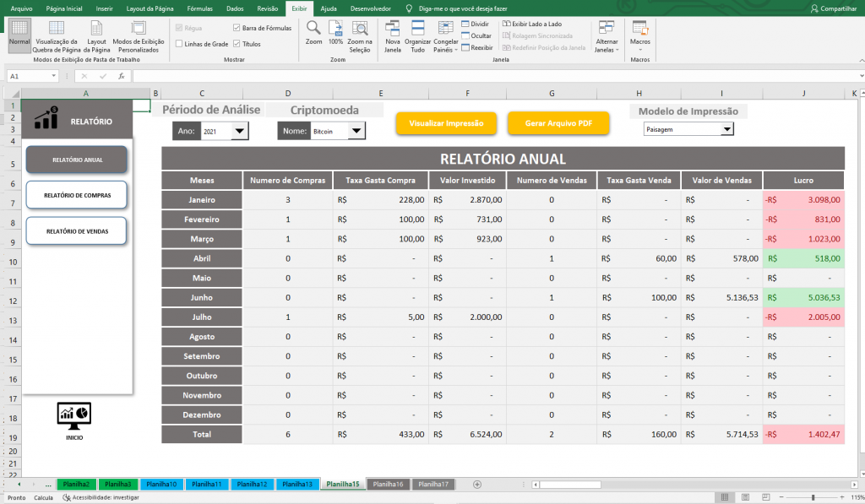Open the Nome cryptocurrency dropdown

(x=356, y=131)
